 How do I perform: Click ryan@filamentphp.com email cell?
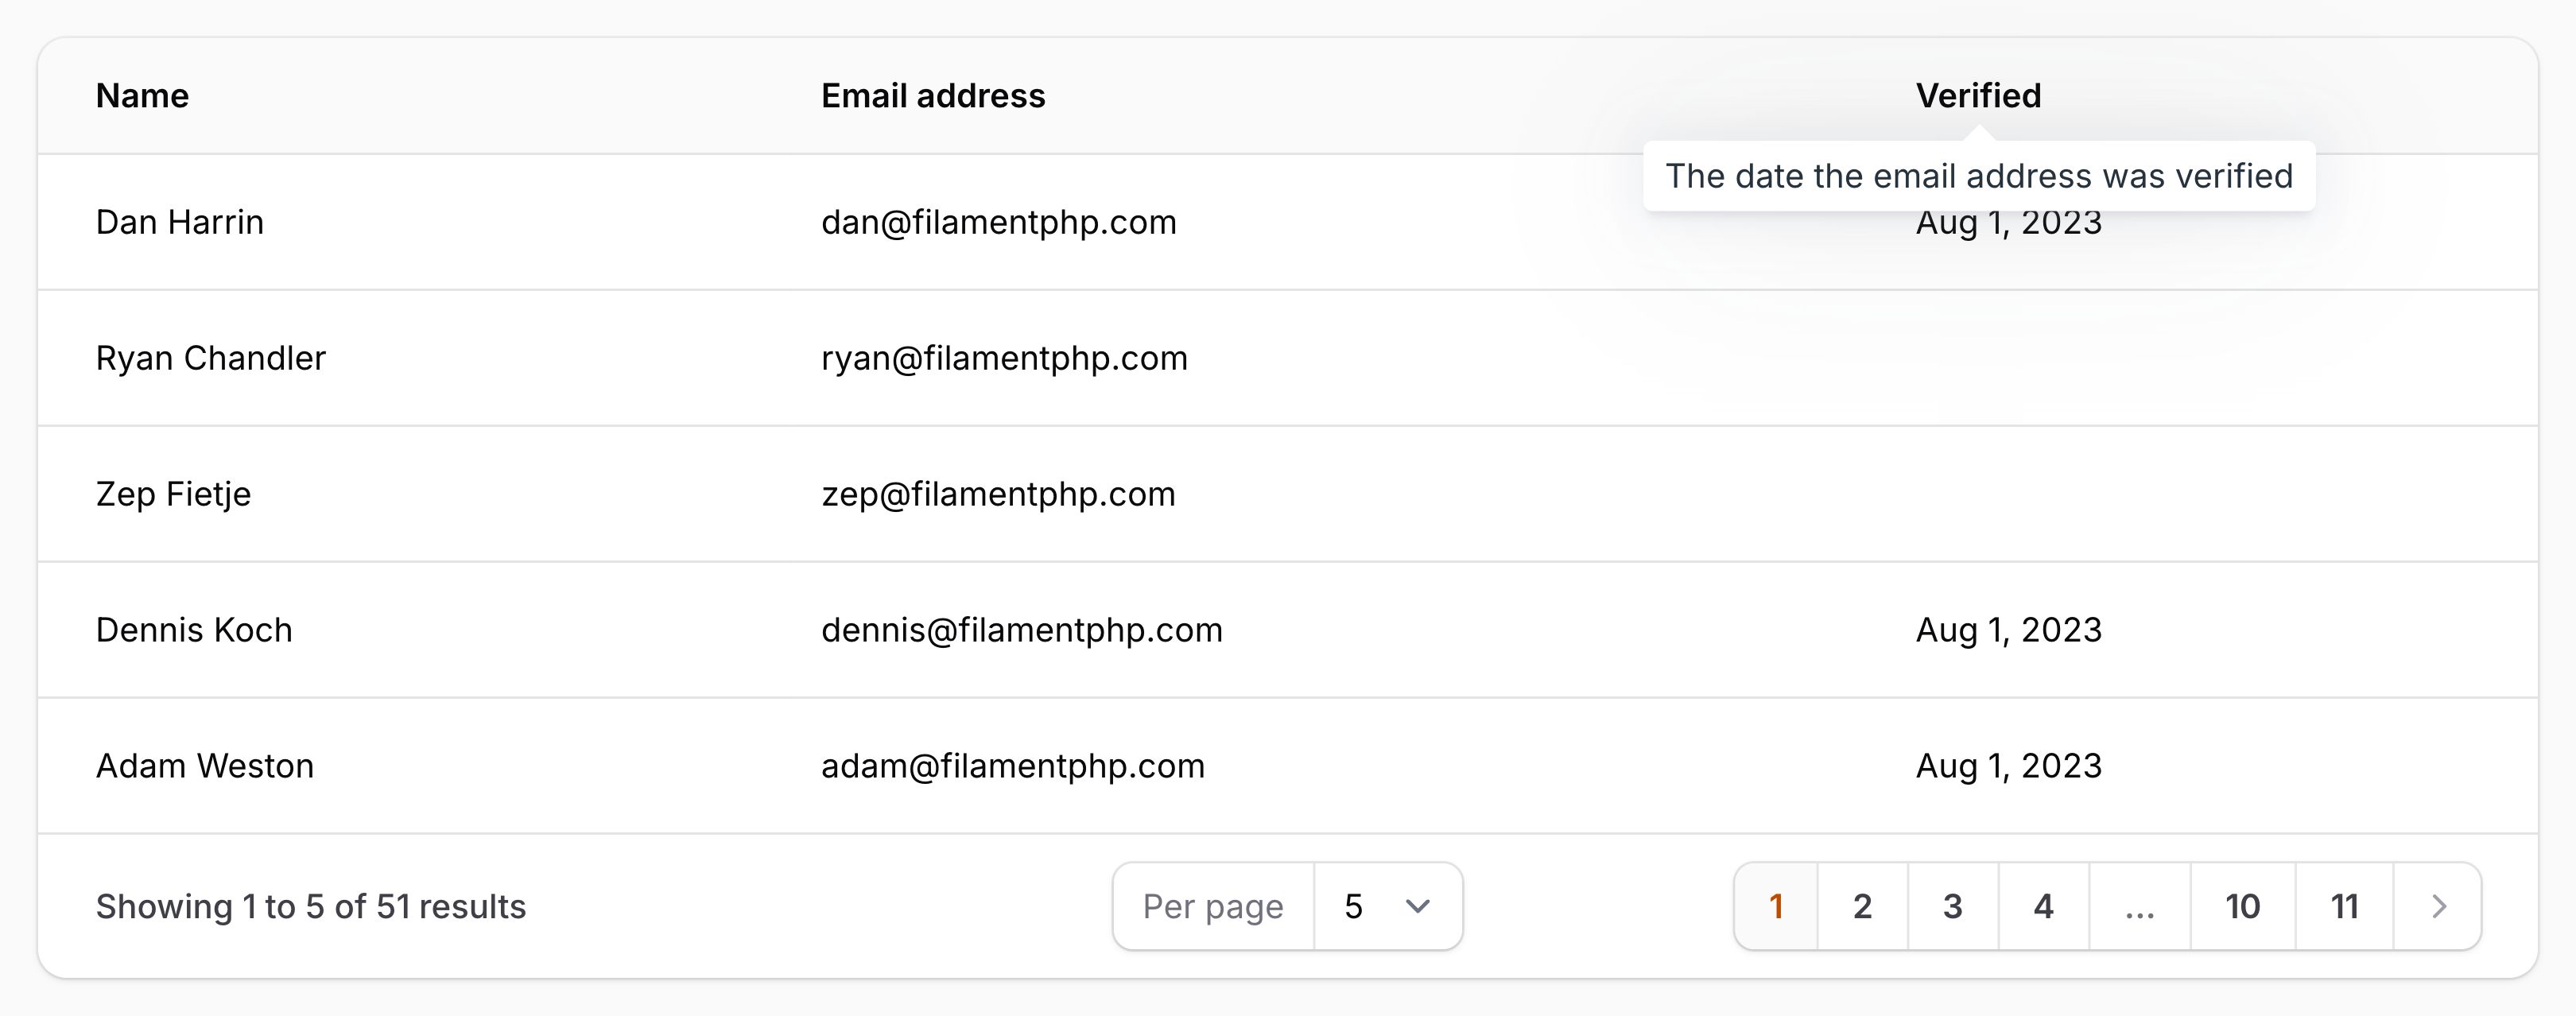(x=1004, y=358)
